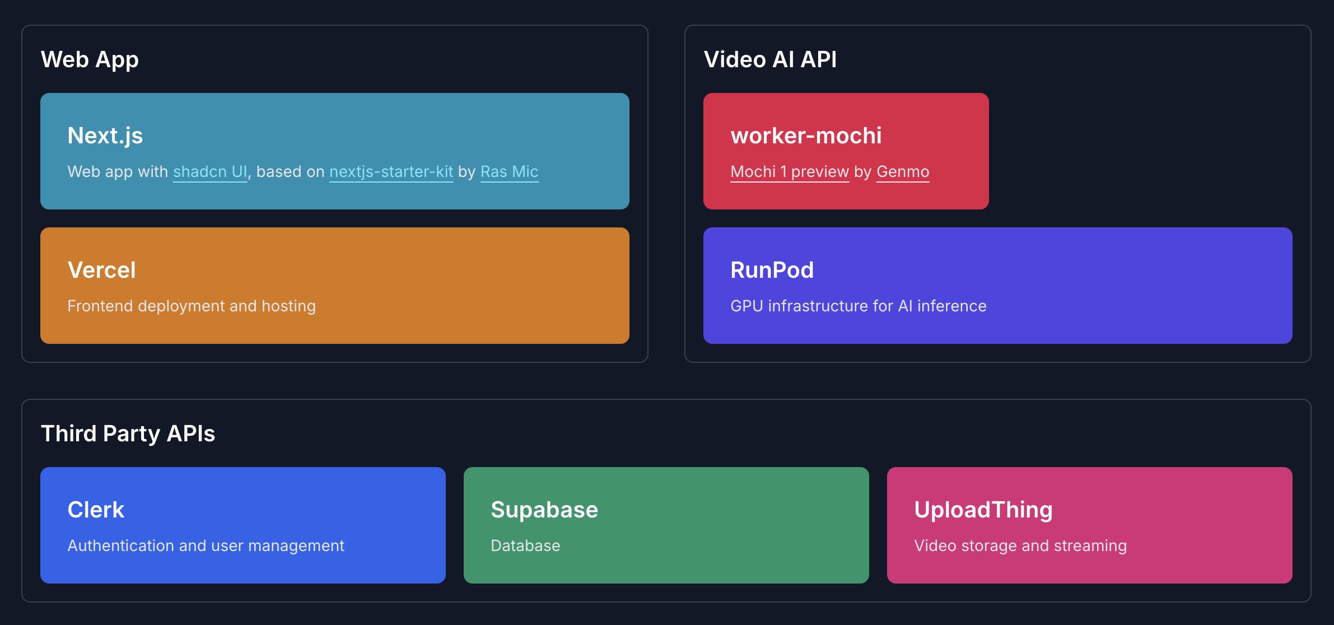Viewport: 1334px width, 625px height.
Task: Click 'Authentication and user management' description
Action: (x=206, y=545)
